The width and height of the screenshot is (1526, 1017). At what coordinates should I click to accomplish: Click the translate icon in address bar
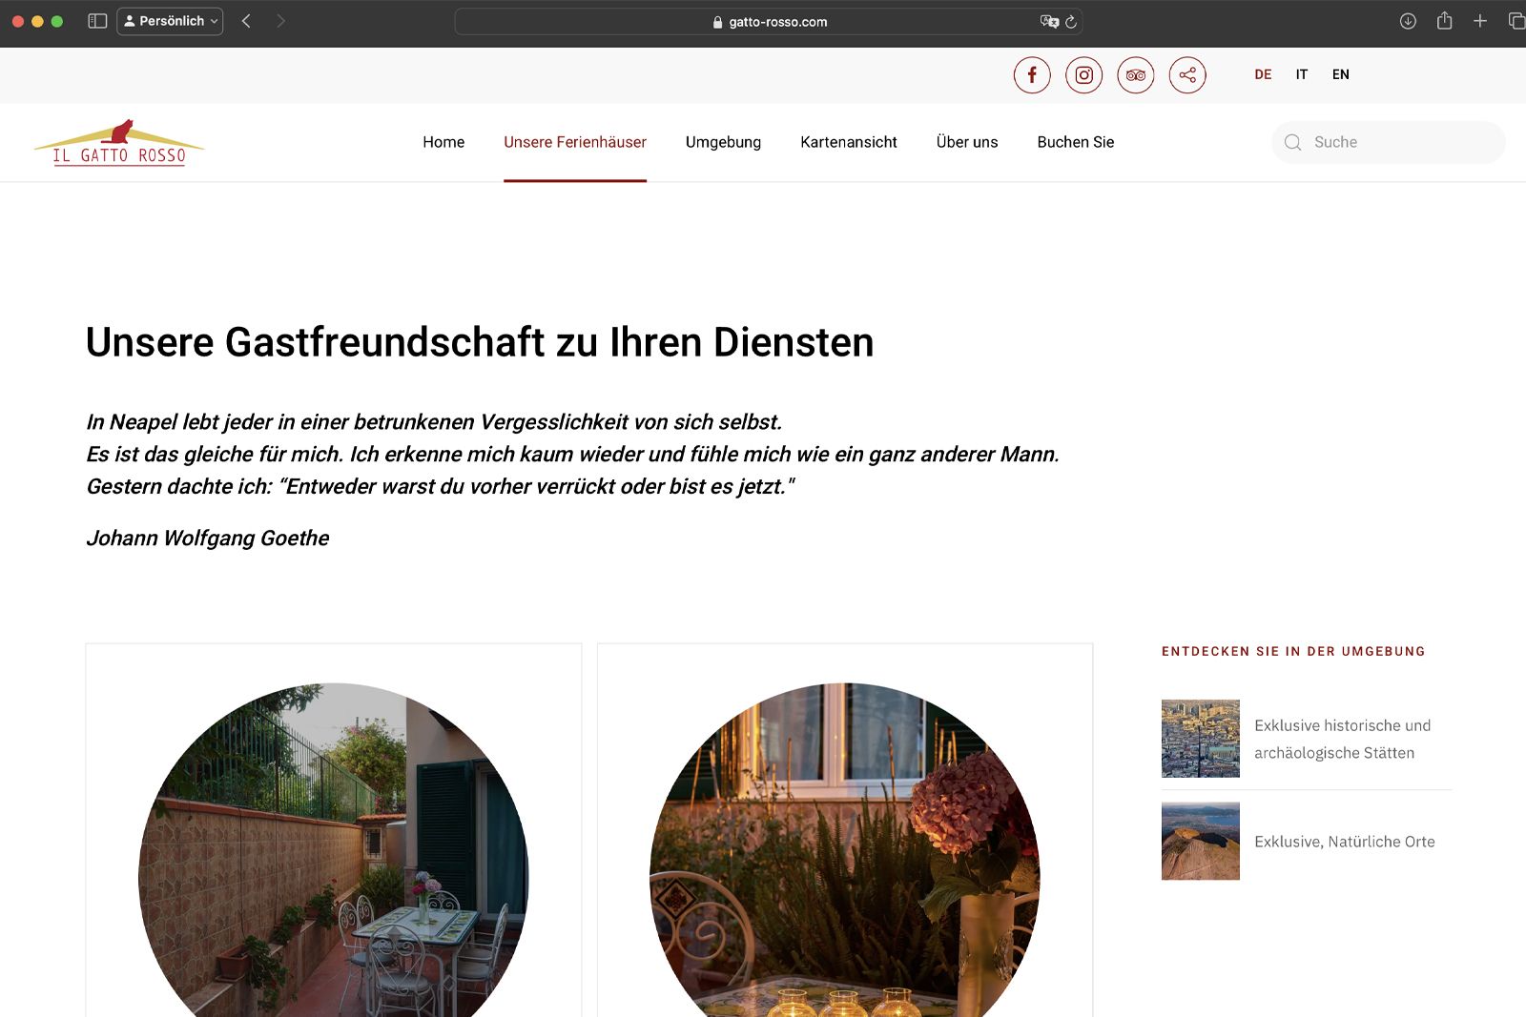click(x=1049, y=22)
